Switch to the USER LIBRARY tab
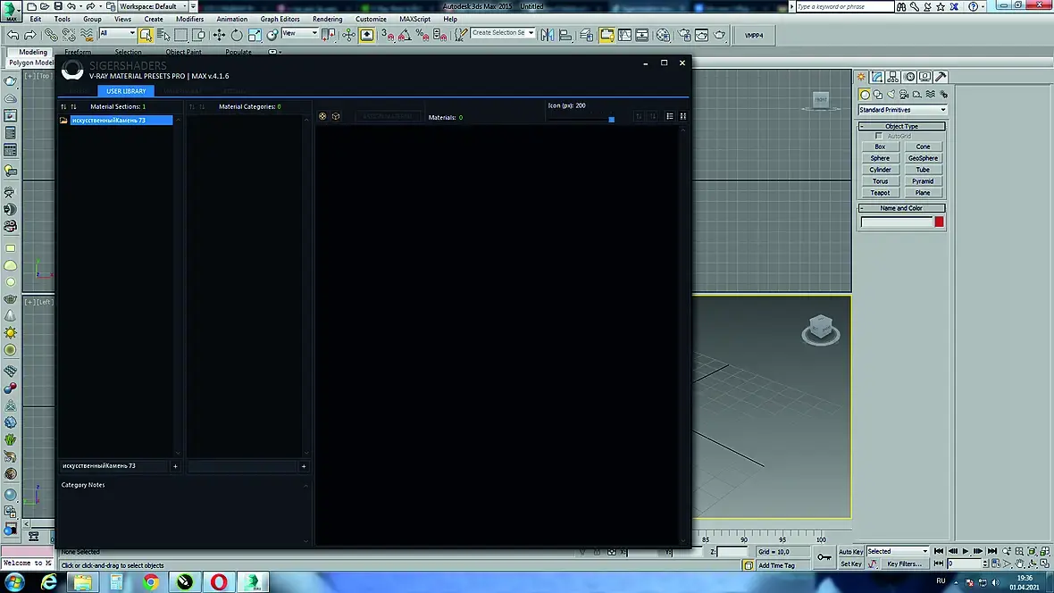 point(126,91)
